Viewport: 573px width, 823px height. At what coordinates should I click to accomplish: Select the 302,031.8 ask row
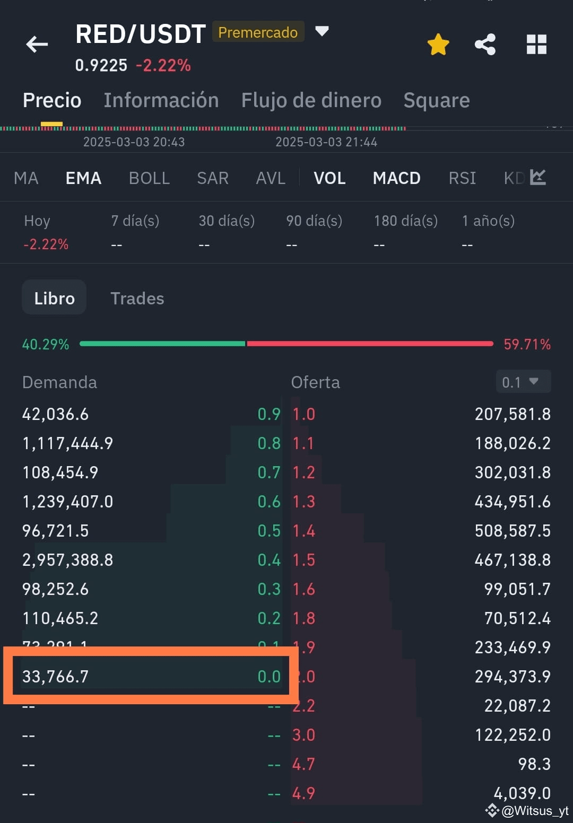(x=422, y=472)
